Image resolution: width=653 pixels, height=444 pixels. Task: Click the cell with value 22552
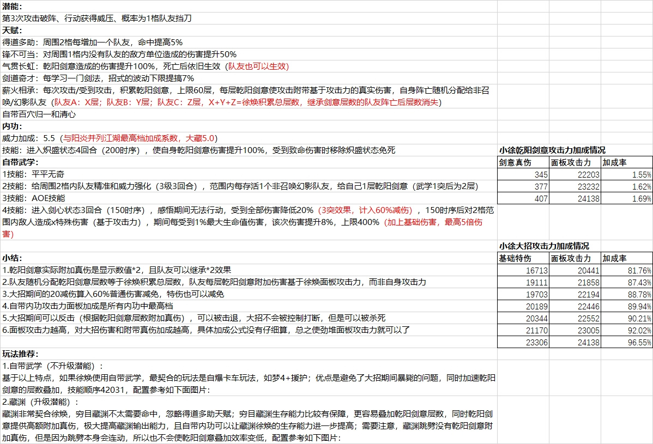click(575, 318)
